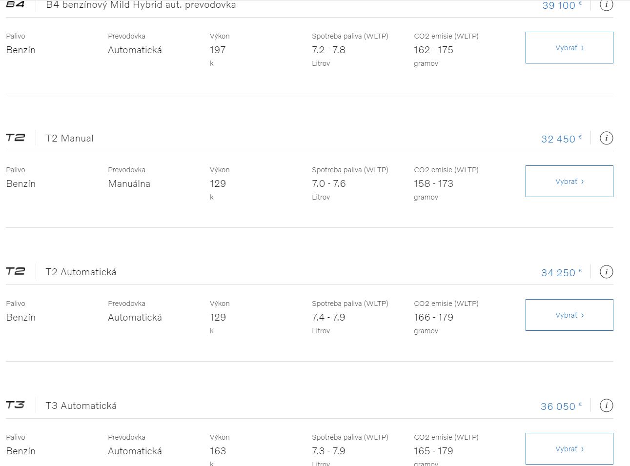Open info icon for T2 Automatická

[x=606, y=272]
